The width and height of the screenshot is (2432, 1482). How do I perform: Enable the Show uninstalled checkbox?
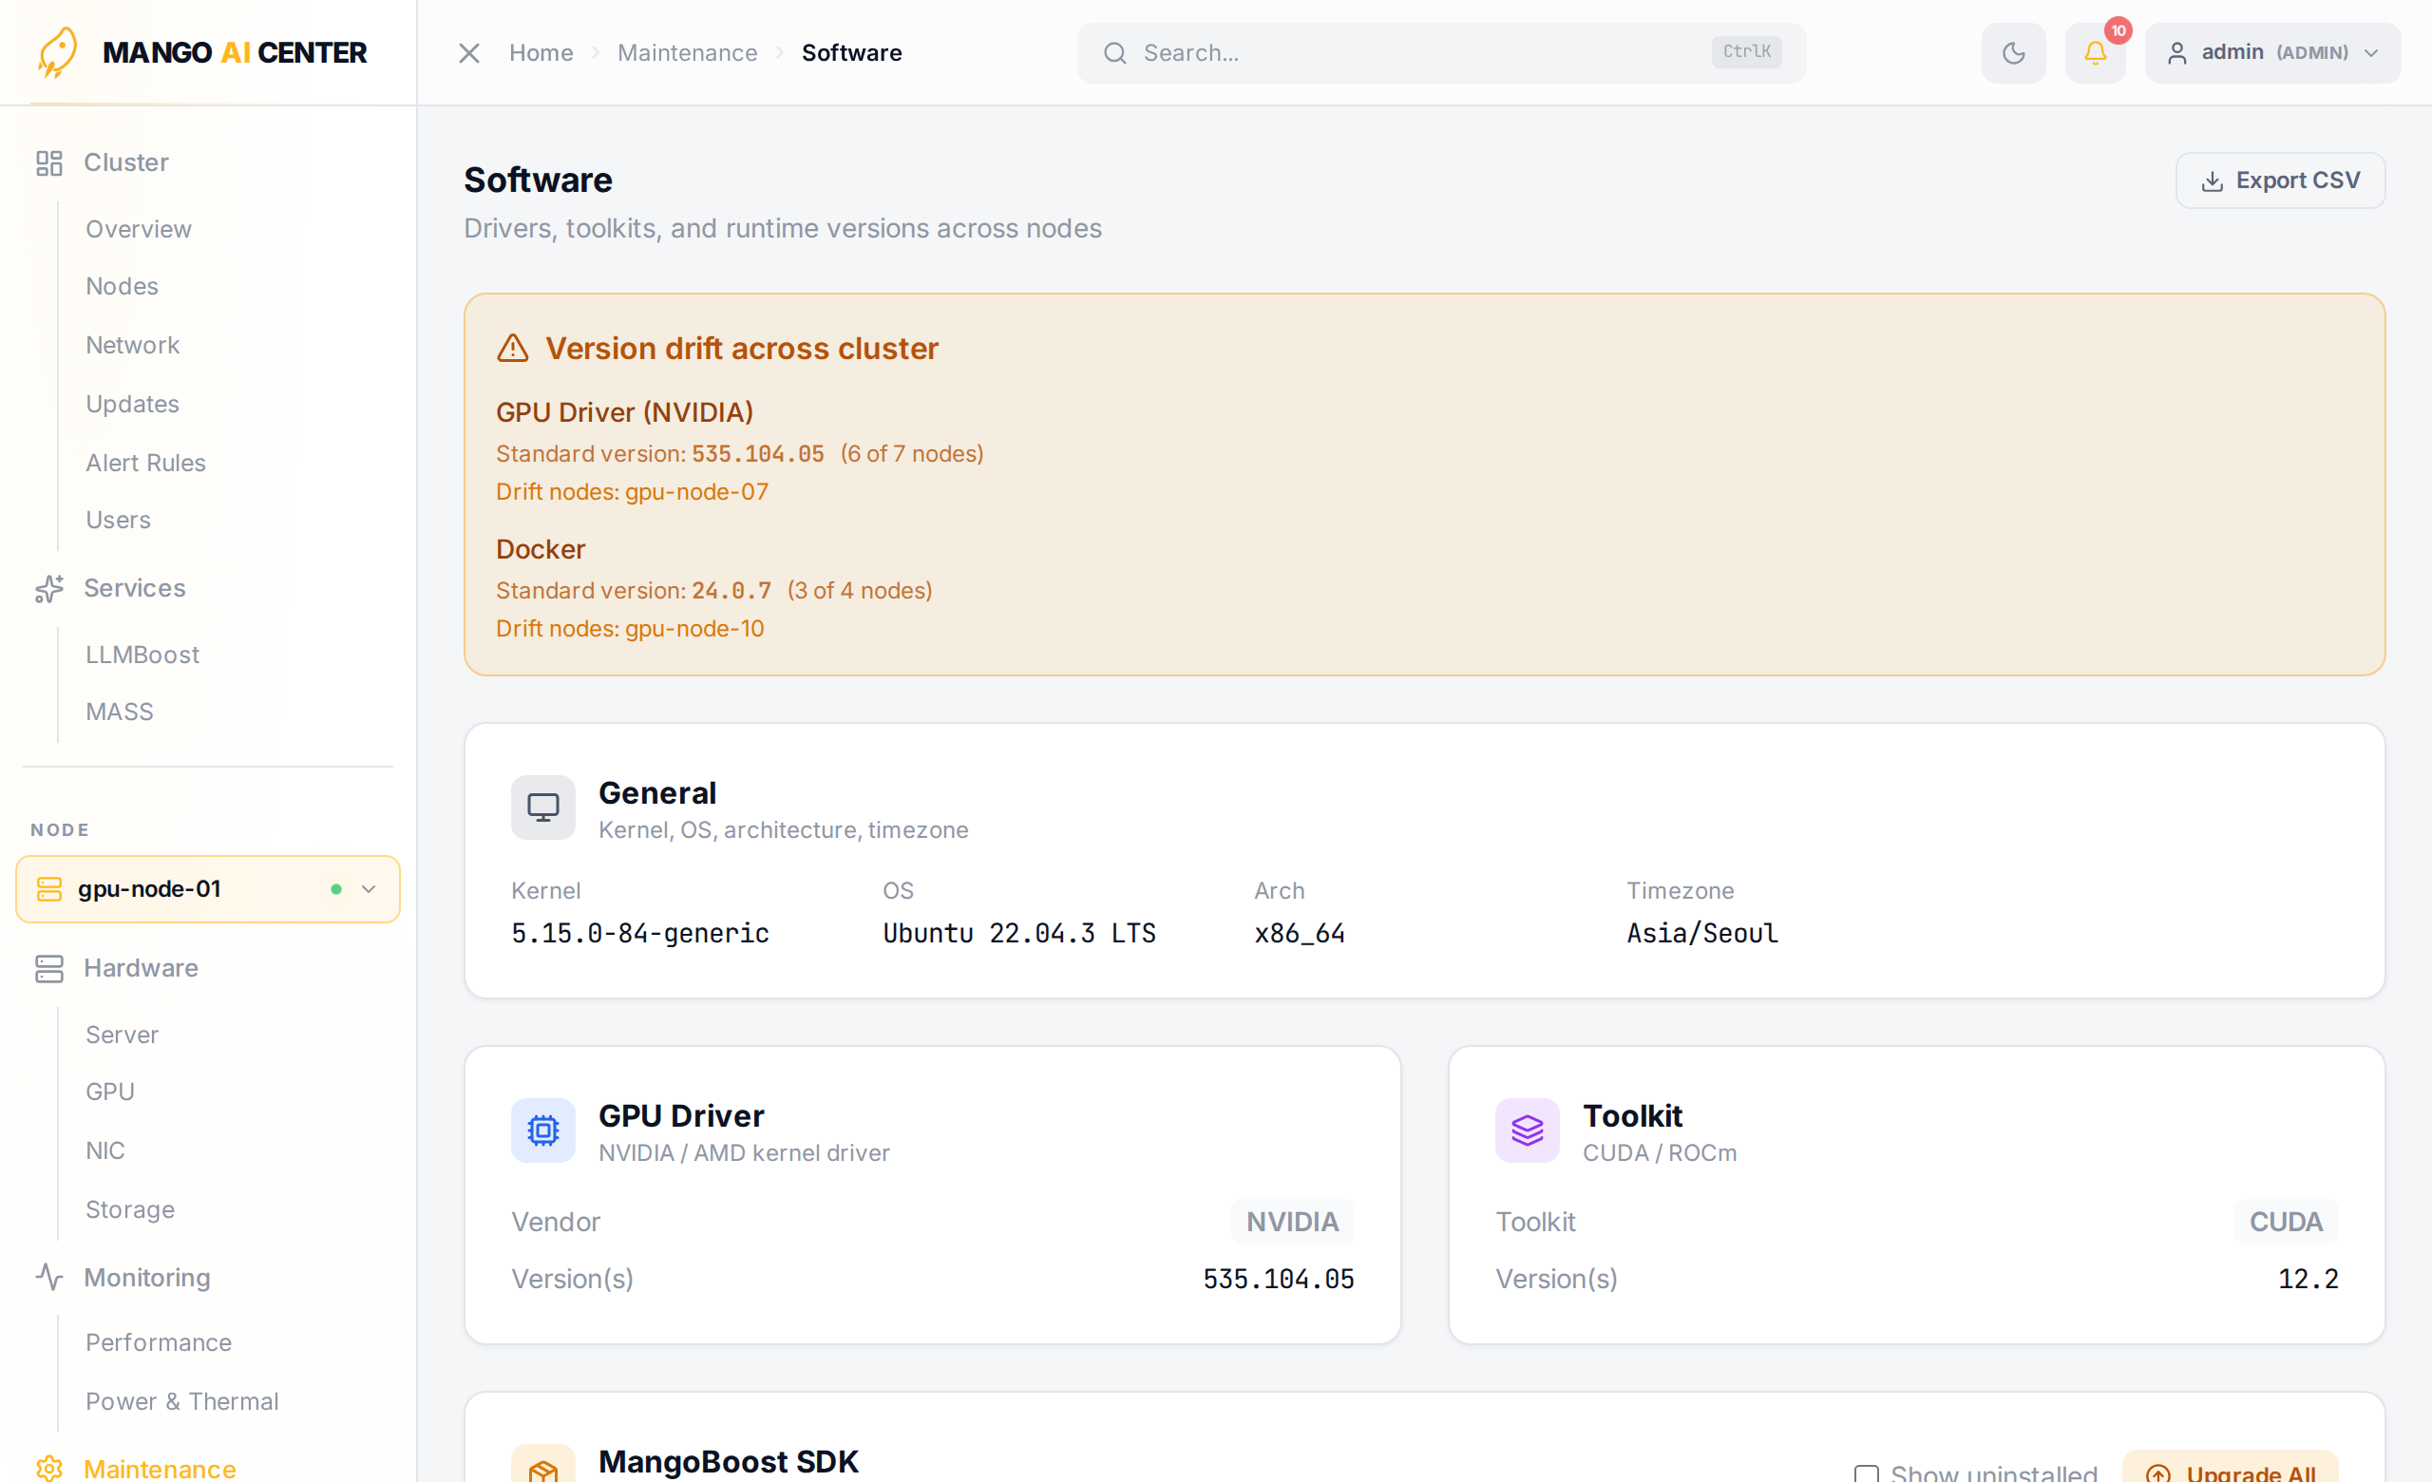click(1866, 1474)
